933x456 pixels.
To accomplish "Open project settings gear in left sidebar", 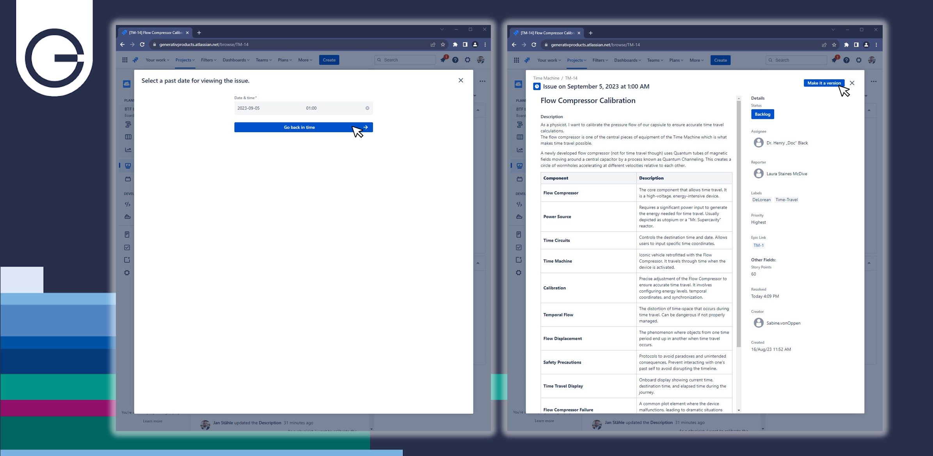I will [x=127, y=273].
